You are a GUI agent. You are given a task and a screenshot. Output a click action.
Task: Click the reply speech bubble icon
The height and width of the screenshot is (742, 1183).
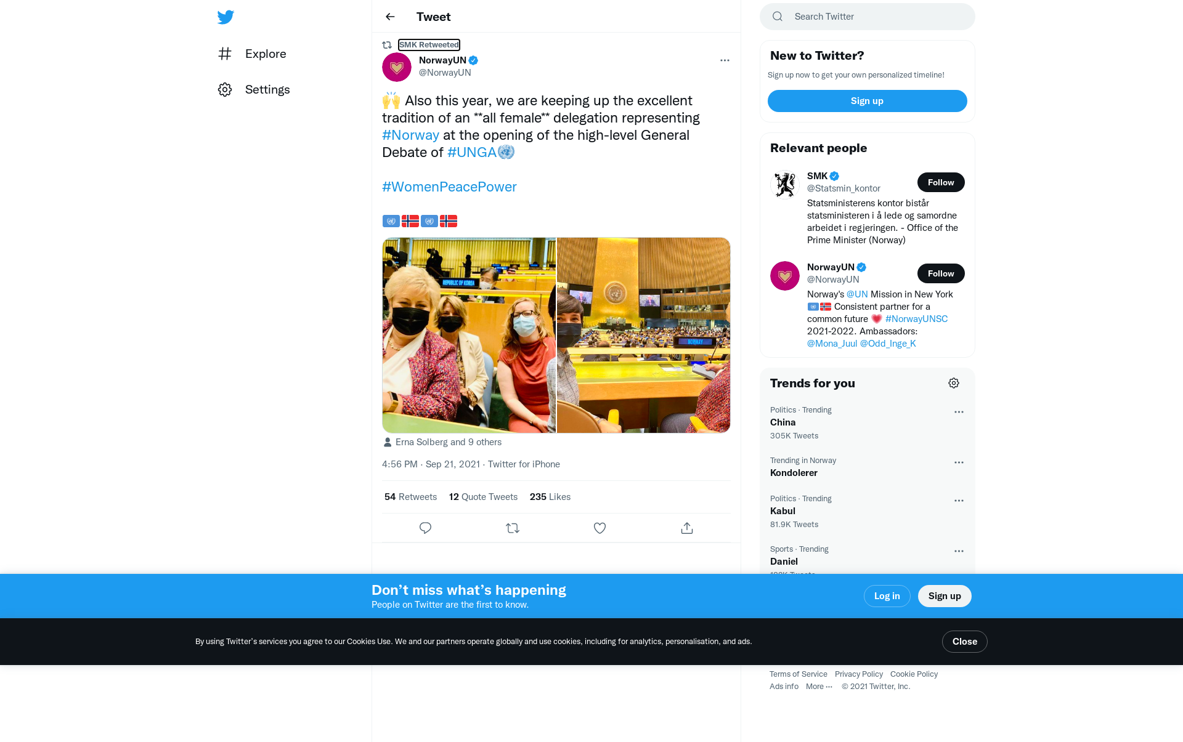[425, 528]
